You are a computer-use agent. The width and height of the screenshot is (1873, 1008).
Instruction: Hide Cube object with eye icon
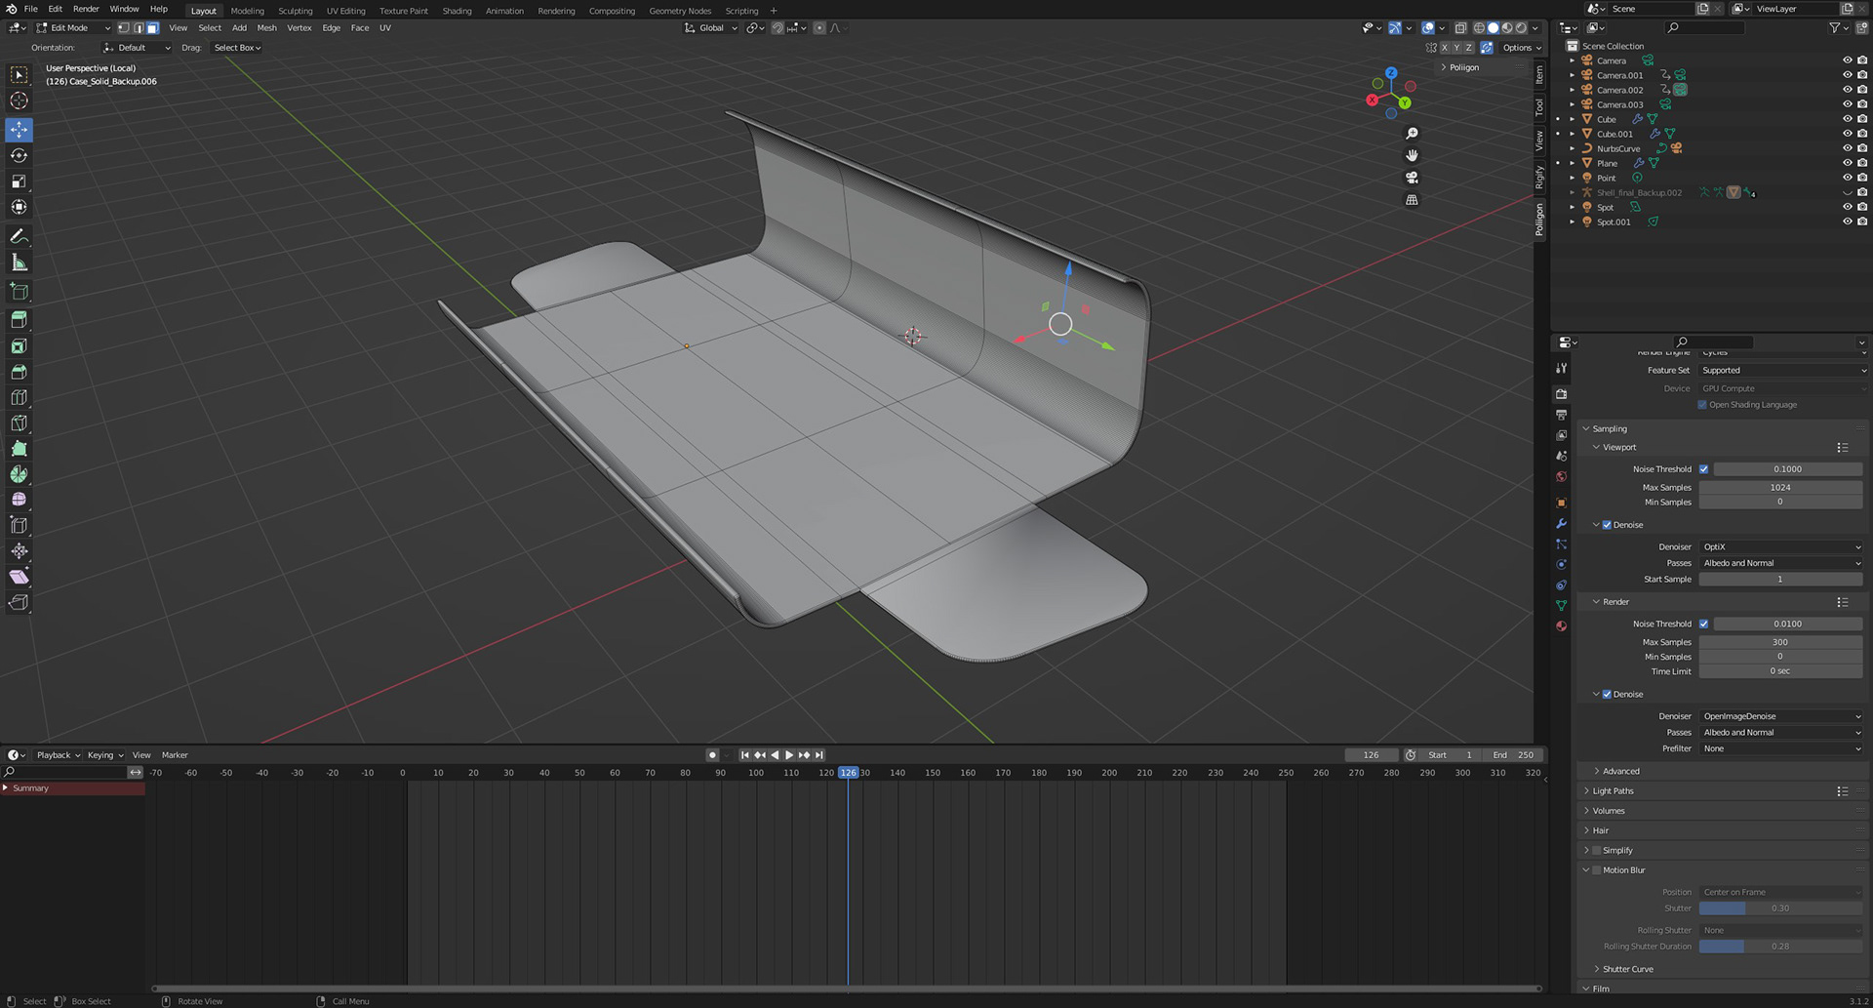[1847, 119]
